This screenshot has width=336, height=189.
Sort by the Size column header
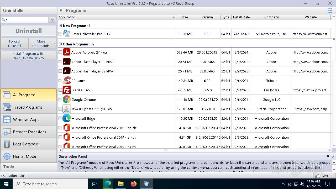coord(185,17)
